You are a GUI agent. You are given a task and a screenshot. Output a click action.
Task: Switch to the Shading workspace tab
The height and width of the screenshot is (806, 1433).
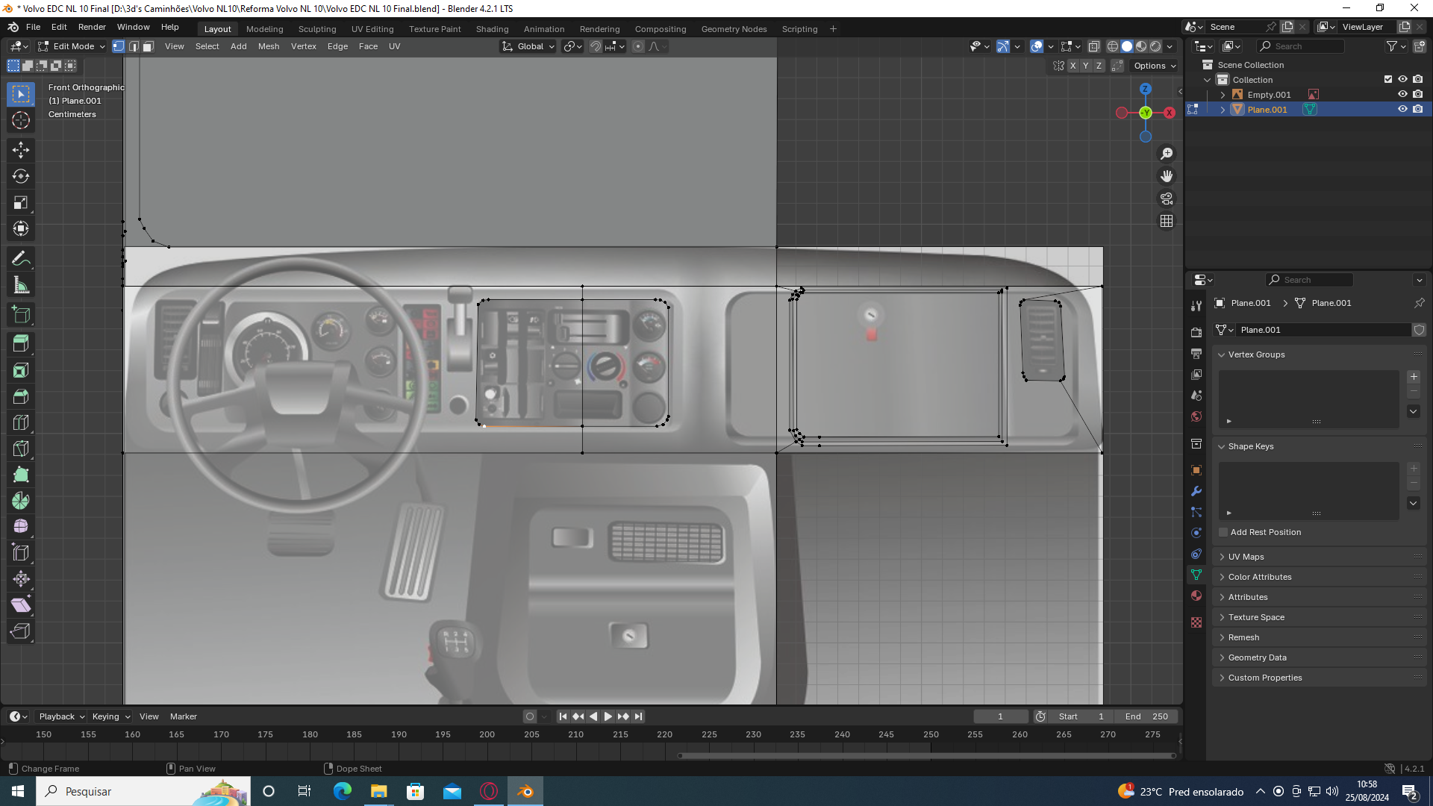pos(492,29)
